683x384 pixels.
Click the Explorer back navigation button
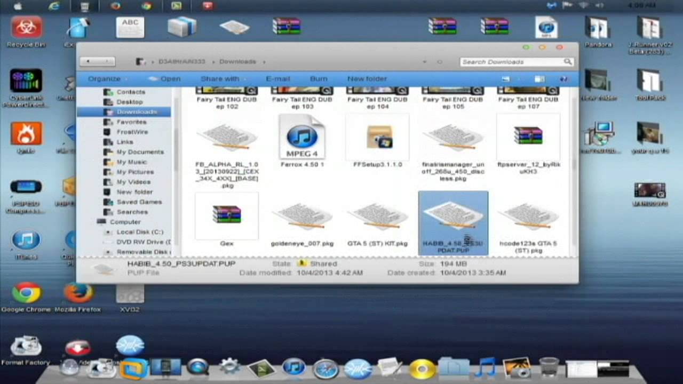[x=88, y=62]
